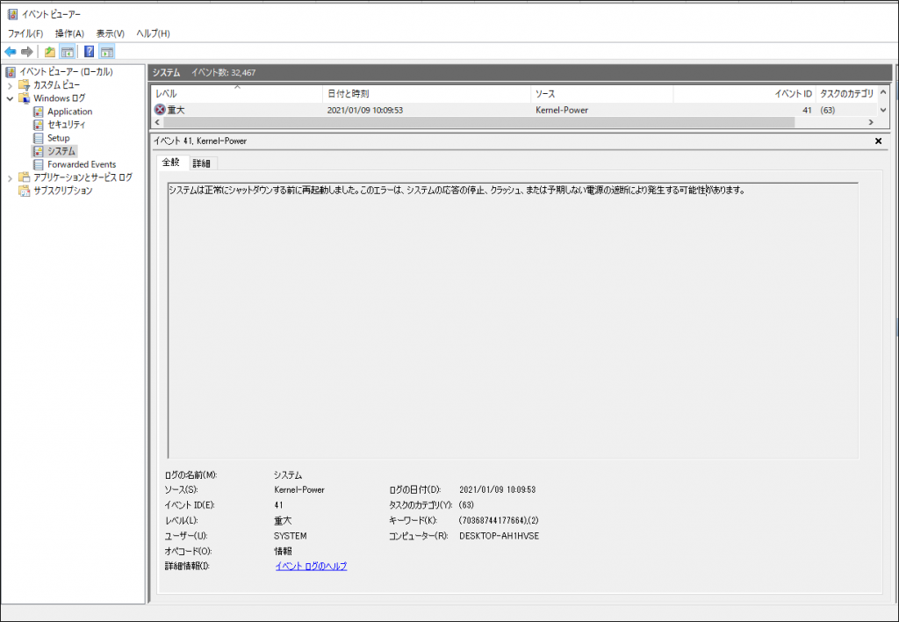Open the ファイル(F) menu
Screen dimensions: 899x622
click(25, 33)
